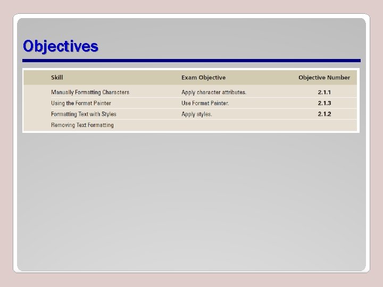The width and height of the screenshot is (383, 287).
Task: Click the Skill column header
Action: pos(57,78)
